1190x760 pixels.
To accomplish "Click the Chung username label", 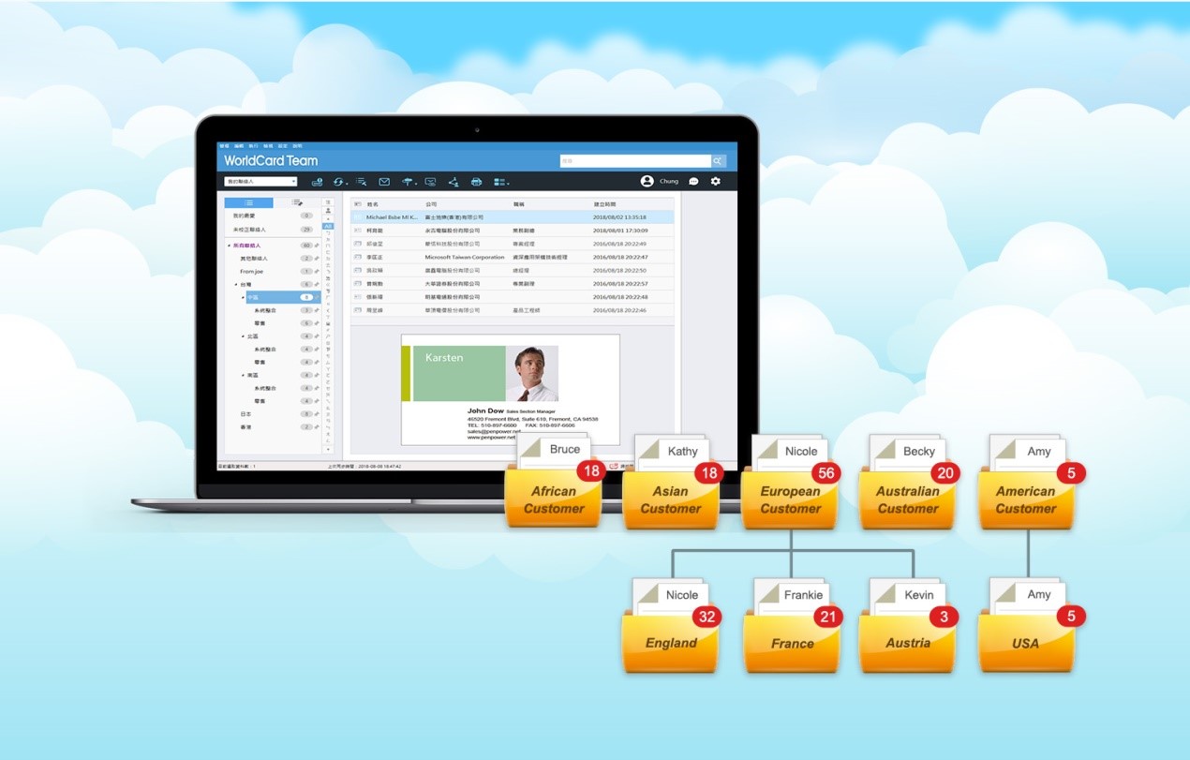I will [x=669, y=182].
